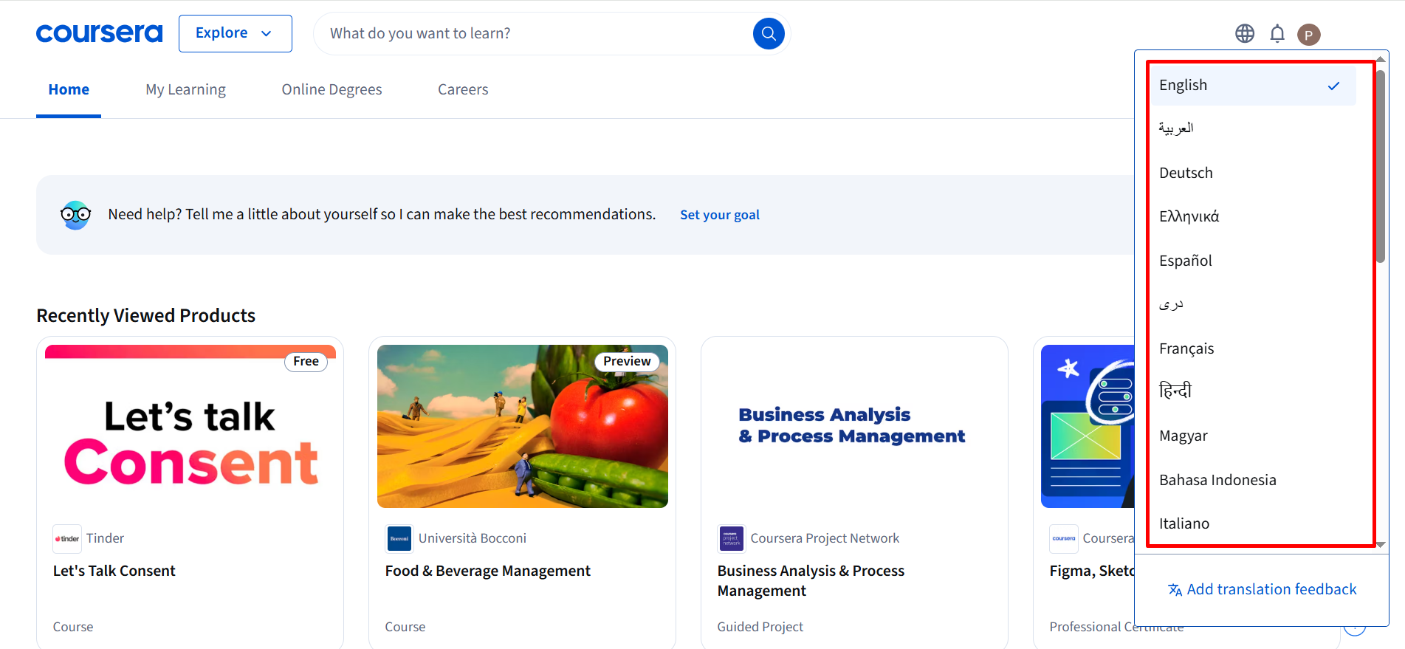
Task: Open the Careers tab
Action: (x=463, y=89)
